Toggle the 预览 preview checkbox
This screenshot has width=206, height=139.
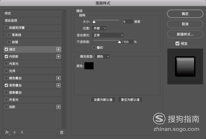point(177,43)
